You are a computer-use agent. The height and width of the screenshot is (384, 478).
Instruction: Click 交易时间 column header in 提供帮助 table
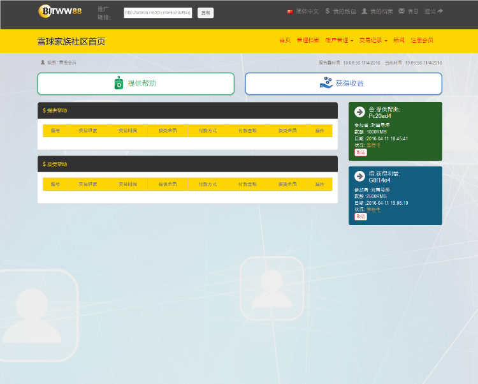(x=127, y=131)
